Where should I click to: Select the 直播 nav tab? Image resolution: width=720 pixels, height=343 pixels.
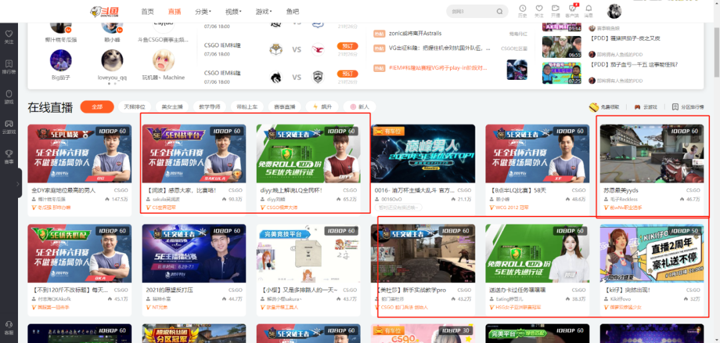pos(175,11)
